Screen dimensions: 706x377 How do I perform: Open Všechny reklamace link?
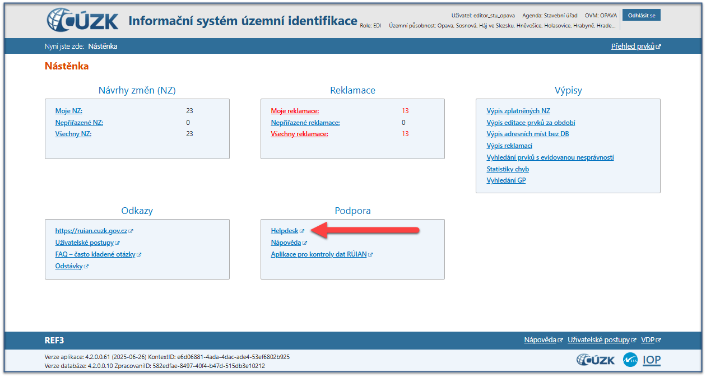coord(299,134)
